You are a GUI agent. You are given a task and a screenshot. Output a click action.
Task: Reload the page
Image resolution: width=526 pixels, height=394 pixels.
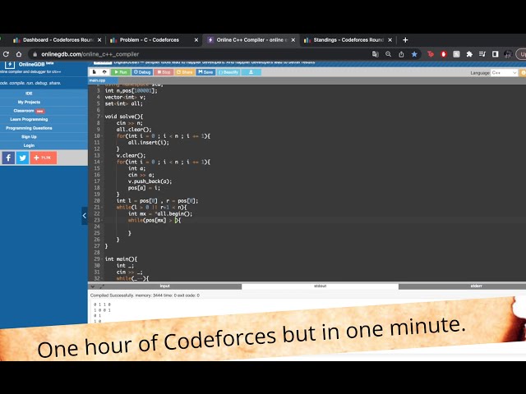click(x=6, y=54)
